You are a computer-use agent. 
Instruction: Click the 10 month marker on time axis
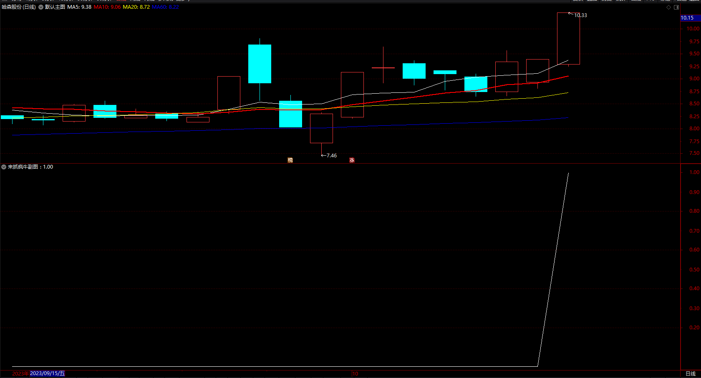355,374
